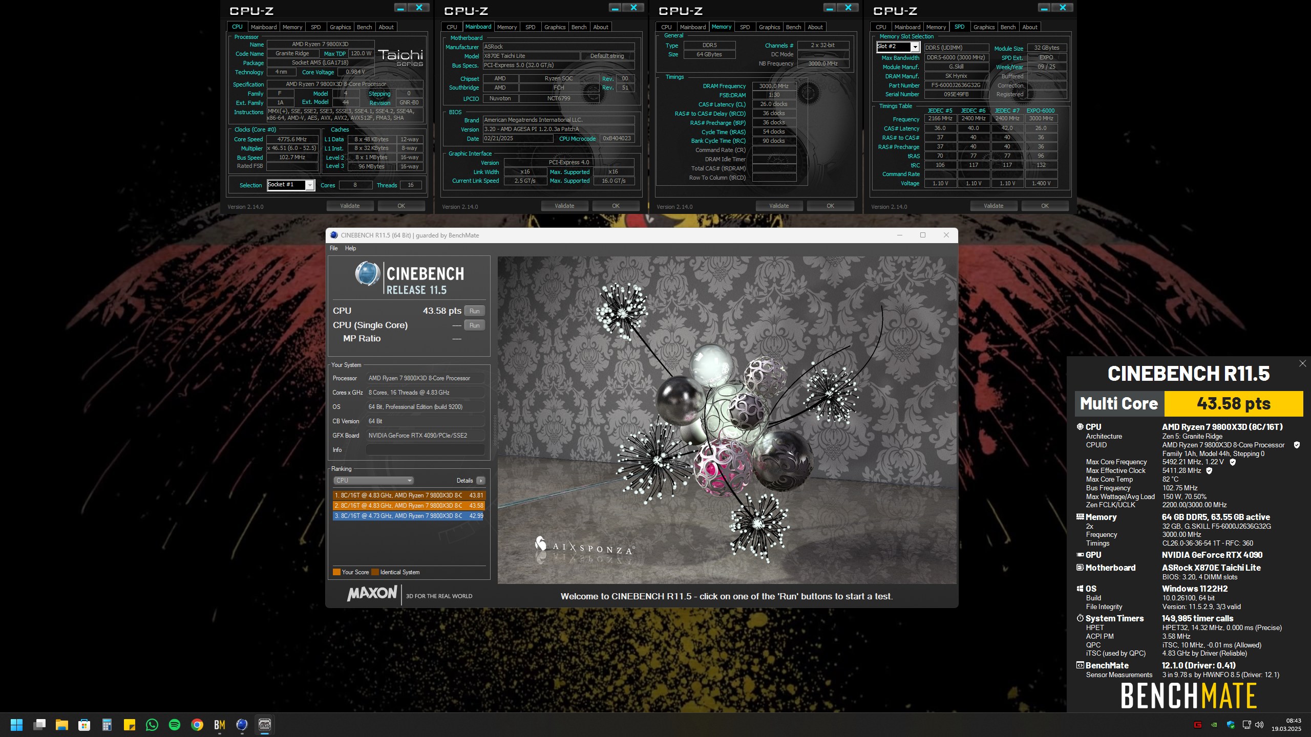
Task: Select the Memory tab in fourth CPU-Z window
Action: [936, 27]
